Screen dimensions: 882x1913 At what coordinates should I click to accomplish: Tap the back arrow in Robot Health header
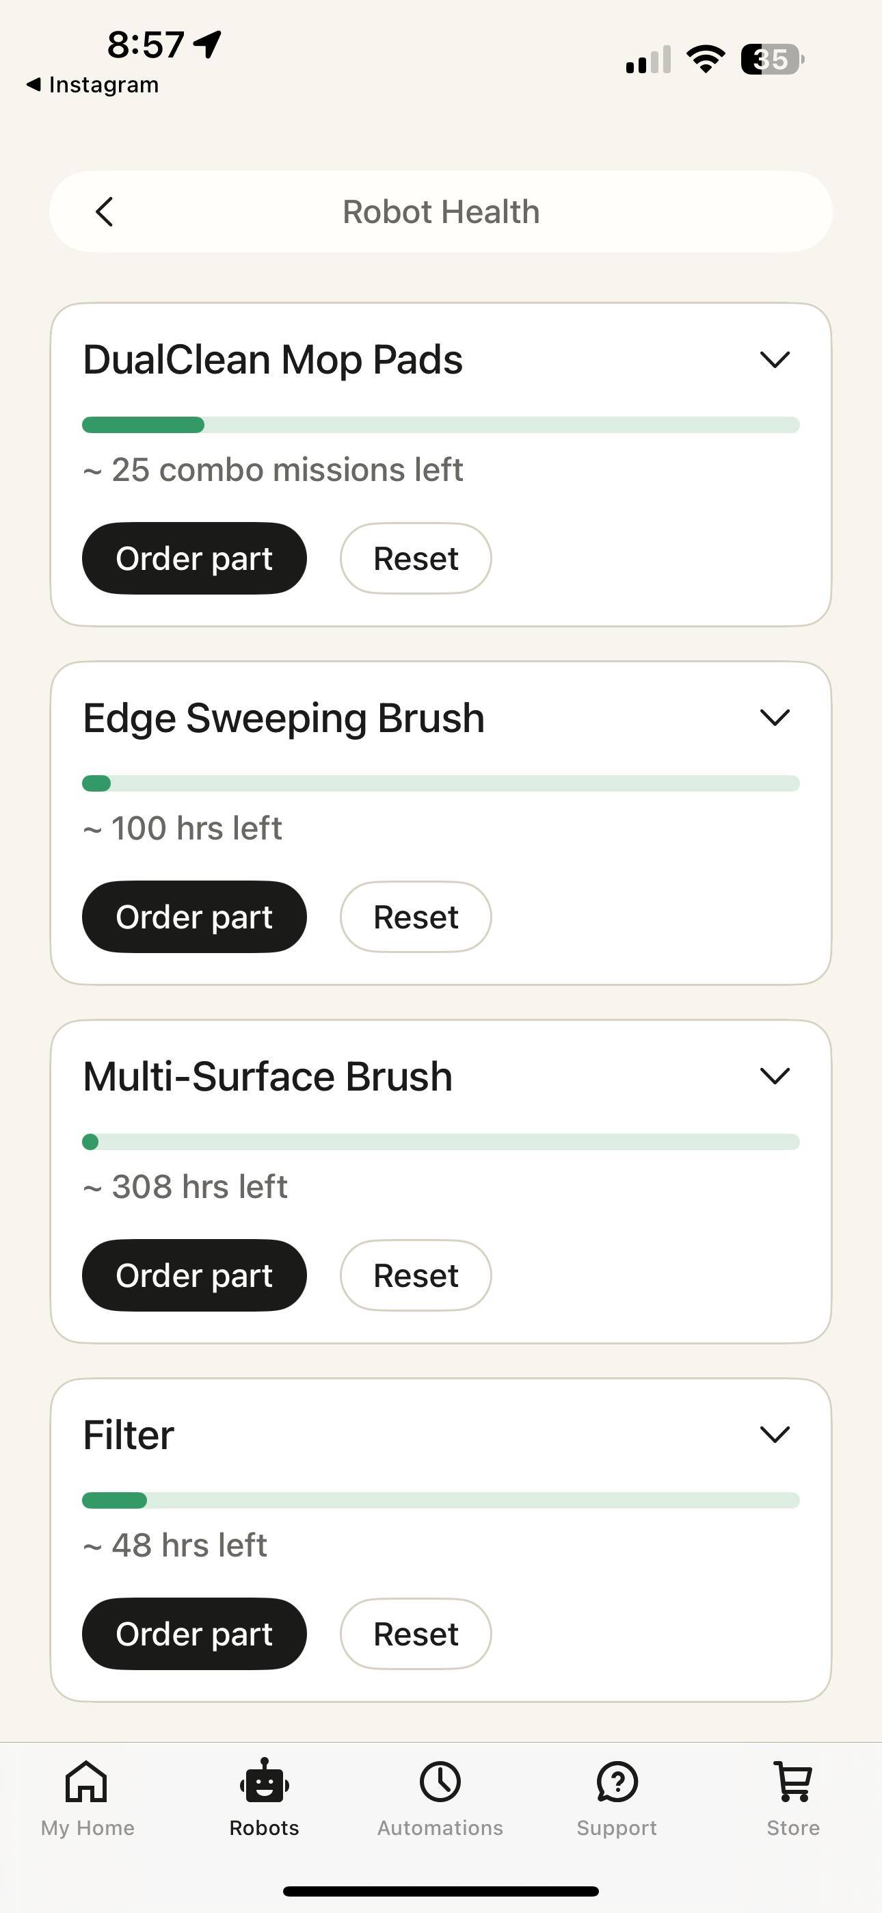click(105, 211)
